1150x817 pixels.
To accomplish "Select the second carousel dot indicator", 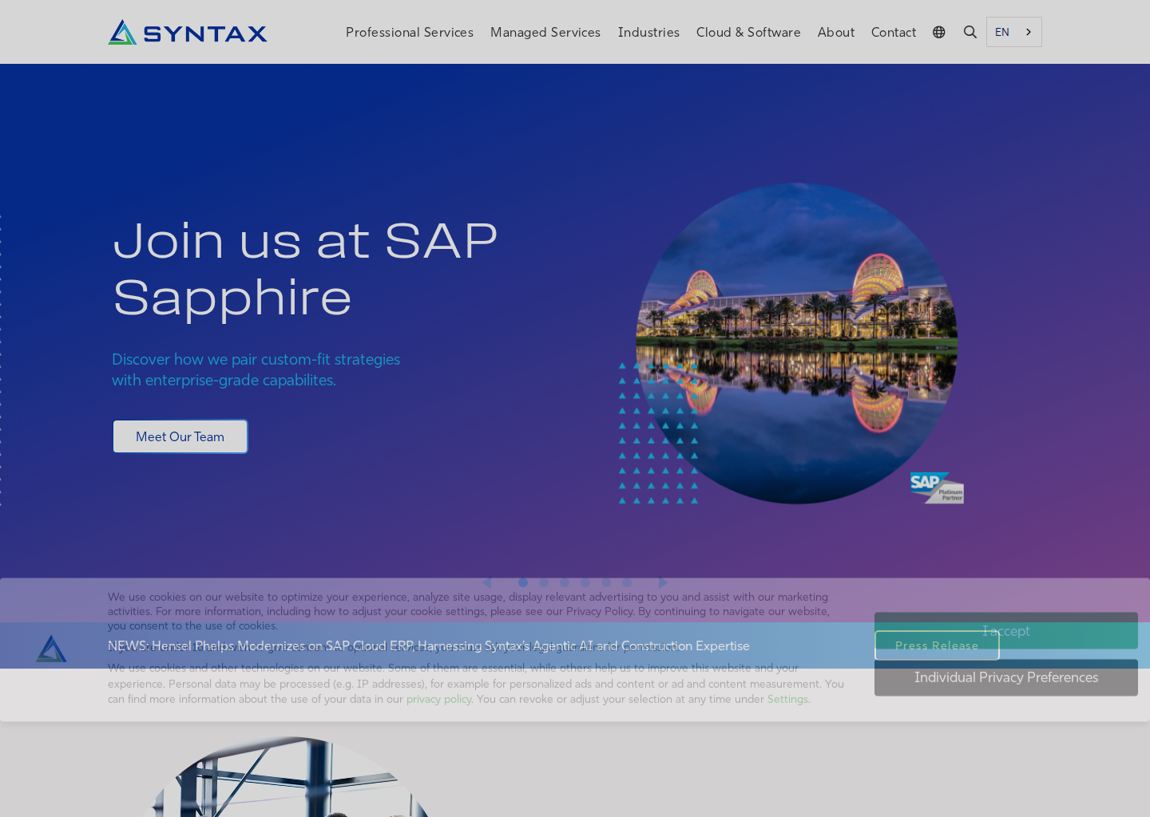I will pyautogui.click(x=544, y=582).
